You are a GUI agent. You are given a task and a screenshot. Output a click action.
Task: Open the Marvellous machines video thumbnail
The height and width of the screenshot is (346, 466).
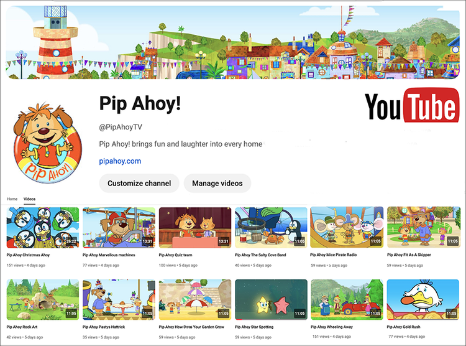tap(119, 228)
